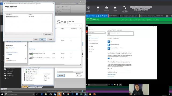Open the Console tab at bottom
The image size is (172, 96).
pyautogui.click(x=4, y=89)
